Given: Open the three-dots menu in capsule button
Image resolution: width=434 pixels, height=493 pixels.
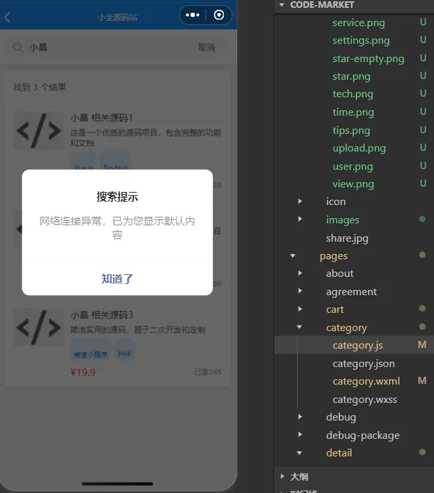Looking at the screenshot, I should click(193, 15).
